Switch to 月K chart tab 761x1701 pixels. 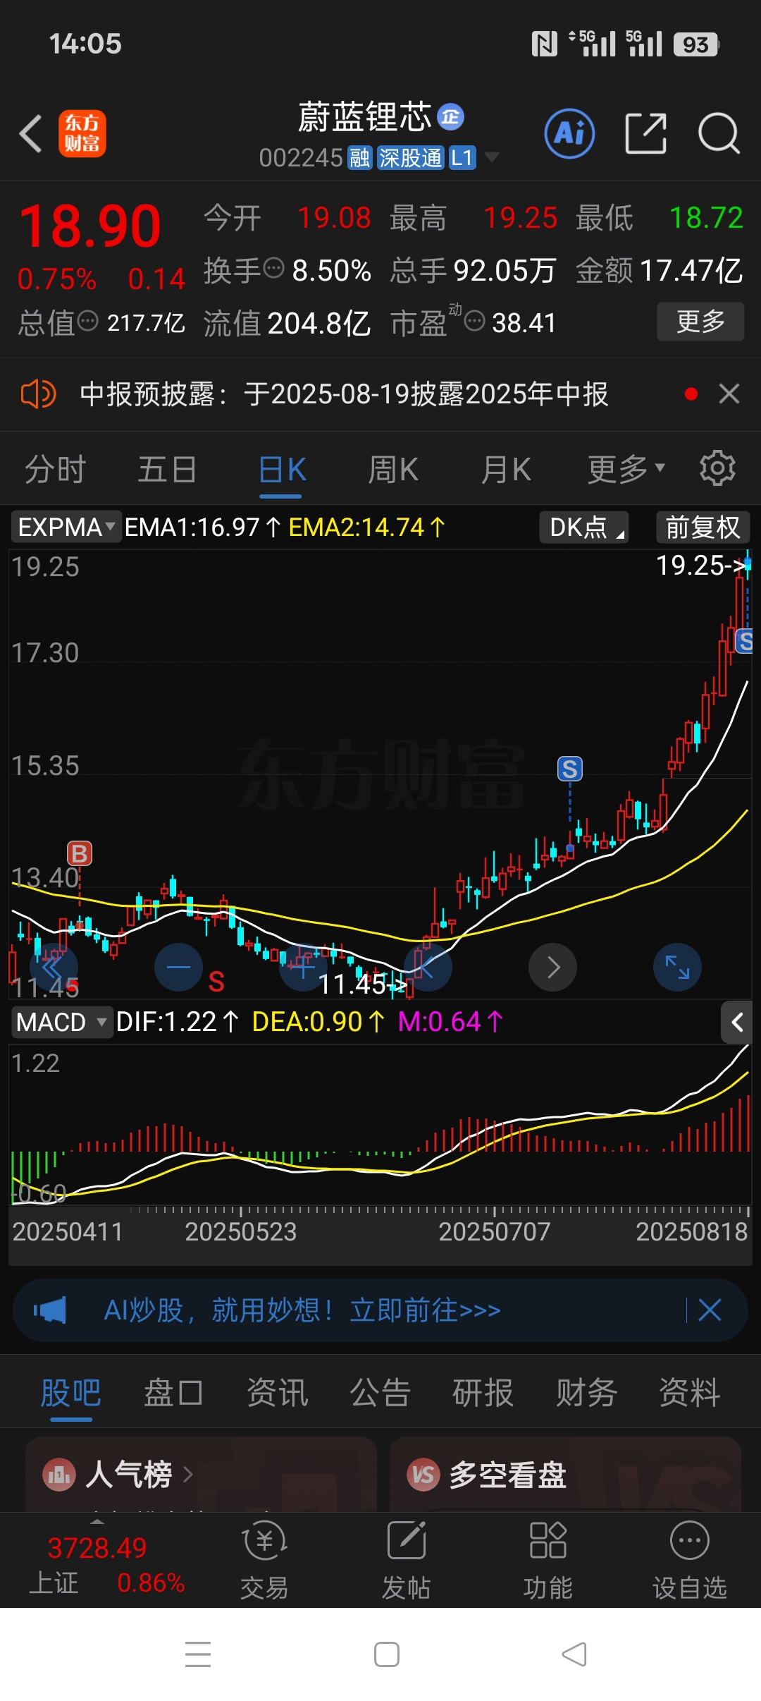coord(506,470)
